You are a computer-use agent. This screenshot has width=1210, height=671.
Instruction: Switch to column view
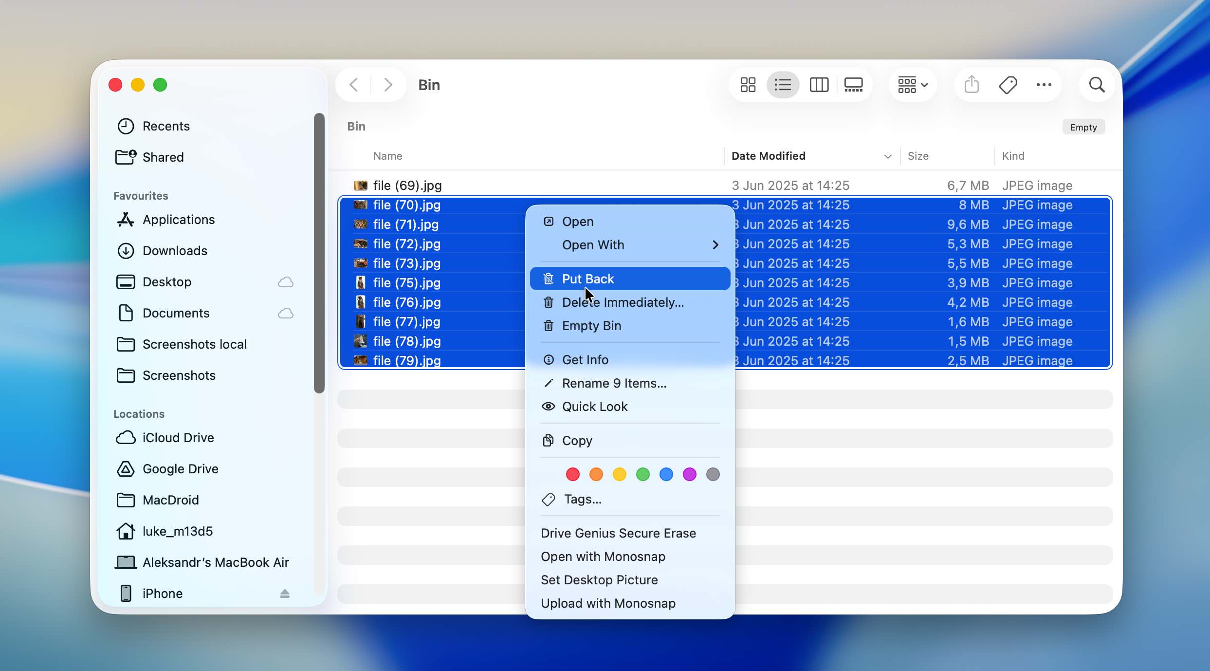818,84
